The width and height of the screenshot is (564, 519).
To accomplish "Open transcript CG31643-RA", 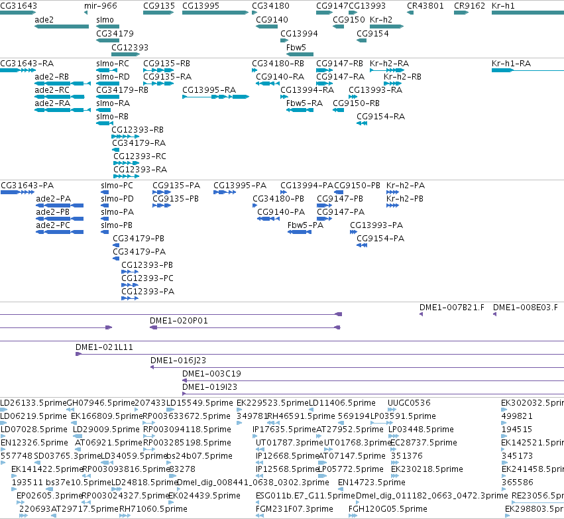I will [18, 70].
